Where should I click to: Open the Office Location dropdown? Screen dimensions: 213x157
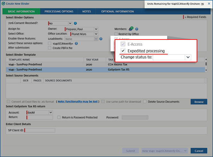96,34
